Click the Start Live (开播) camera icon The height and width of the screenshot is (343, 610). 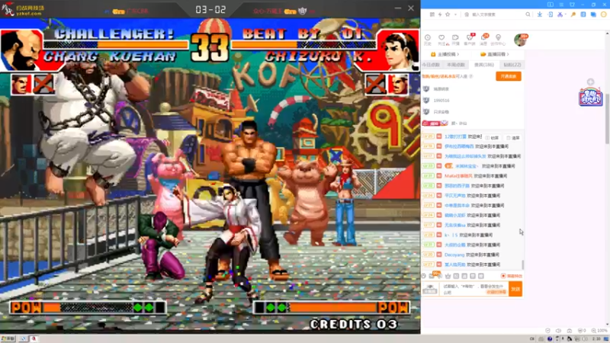[455, 37]
